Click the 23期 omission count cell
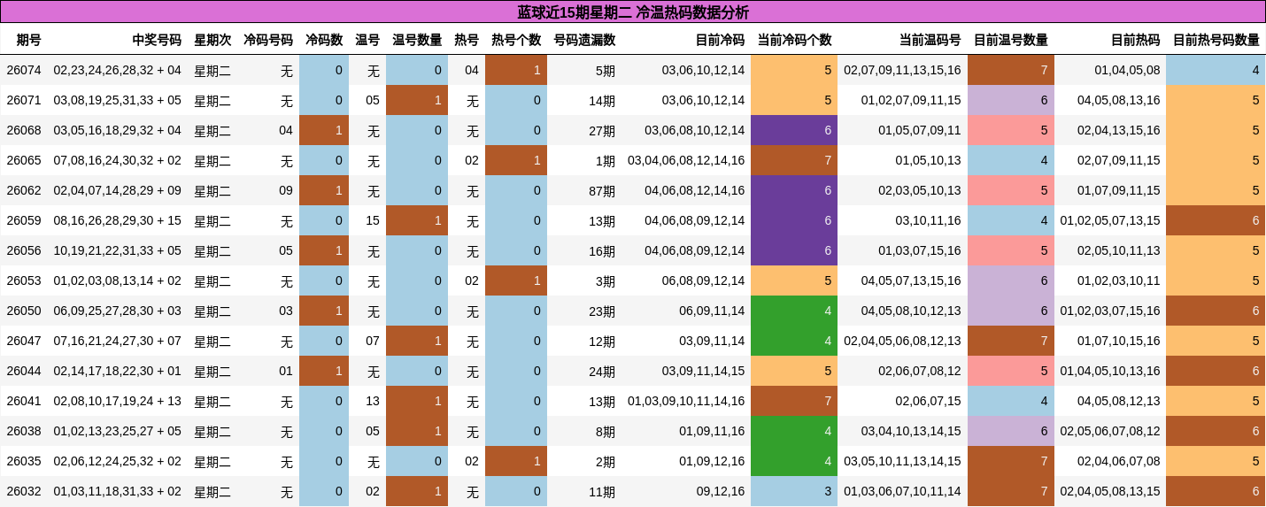The image size is (1266, 507). (x=602, y=311)
